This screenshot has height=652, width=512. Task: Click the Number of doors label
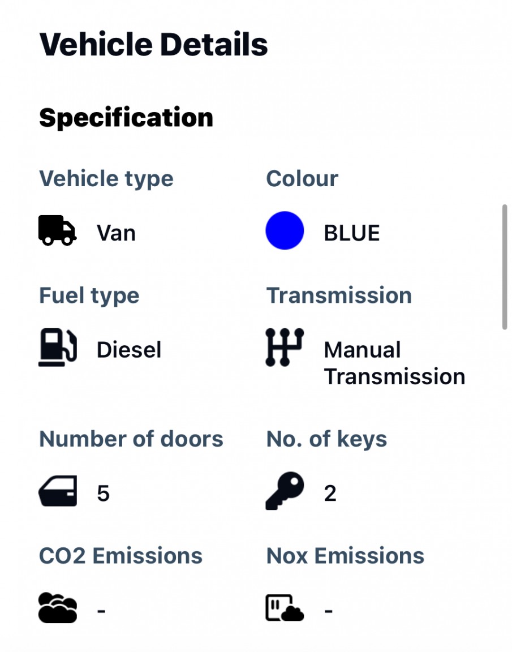coord(131,438)
